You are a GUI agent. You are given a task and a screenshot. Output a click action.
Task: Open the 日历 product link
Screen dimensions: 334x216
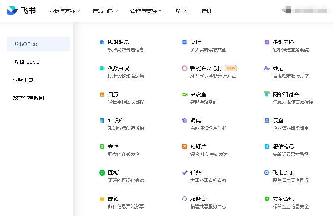[113, 94]
